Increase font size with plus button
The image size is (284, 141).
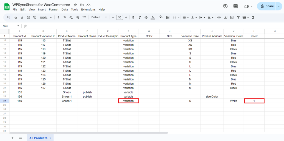click(x=126, y=17)
